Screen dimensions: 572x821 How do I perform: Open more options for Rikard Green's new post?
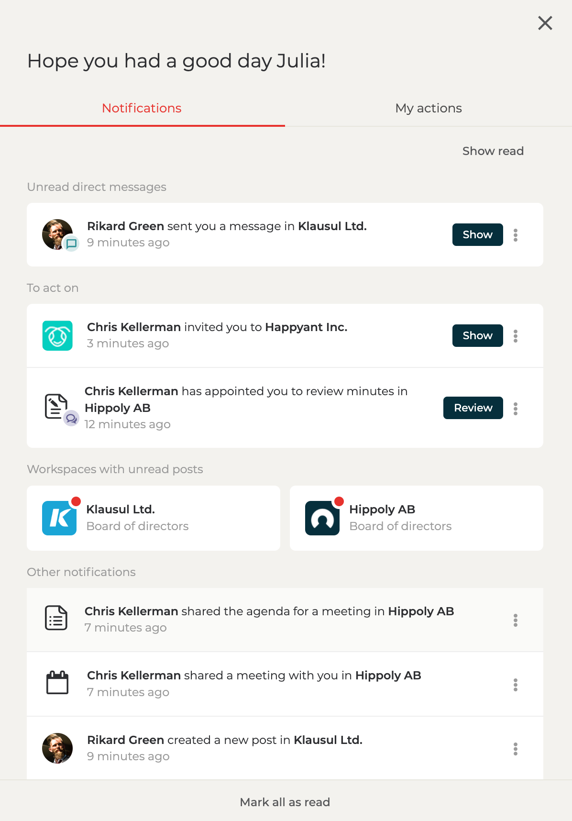[516, 749]
